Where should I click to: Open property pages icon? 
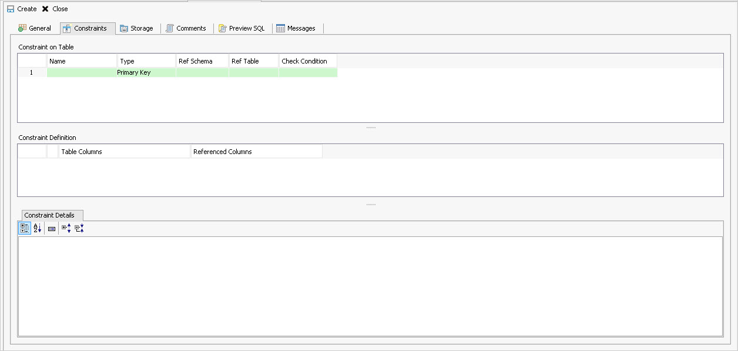pos(52,229)
